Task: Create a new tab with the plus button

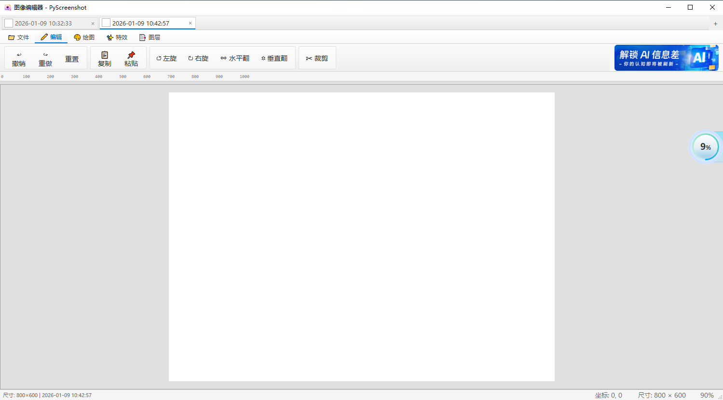Action: pos(716,23)
